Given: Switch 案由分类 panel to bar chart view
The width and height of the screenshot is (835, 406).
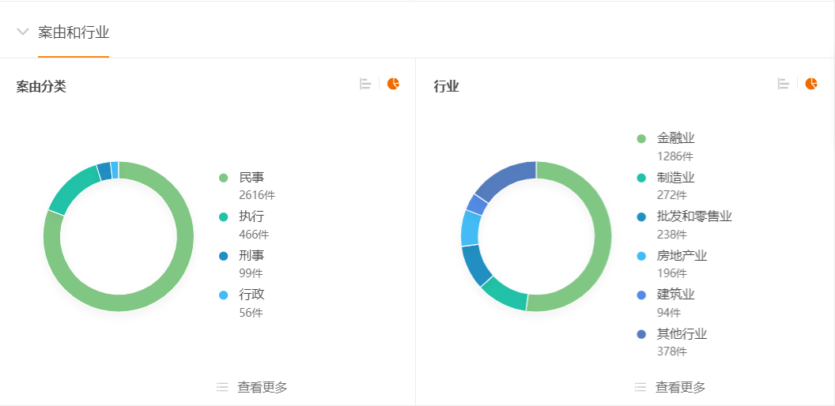Looking at the screenshot, I should pos(365,84).
